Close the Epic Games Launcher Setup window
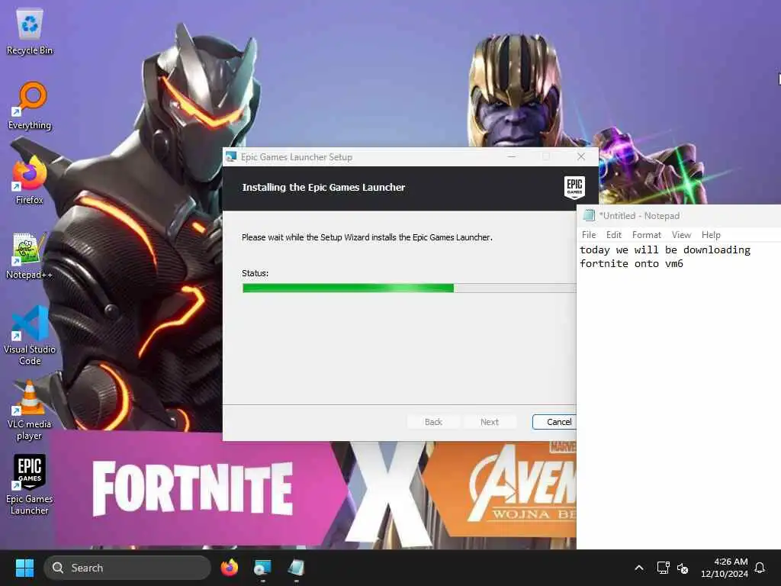Viewport: 781px width, 586px height. (580, 156)
